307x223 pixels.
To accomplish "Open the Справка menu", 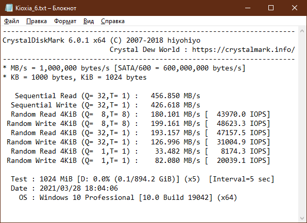I will click(x=113, y=21).
